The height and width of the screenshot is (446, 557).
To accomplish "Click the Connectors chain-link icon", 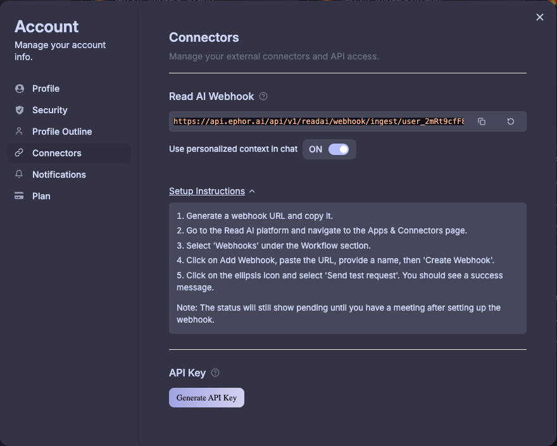I will coord(20,153).
